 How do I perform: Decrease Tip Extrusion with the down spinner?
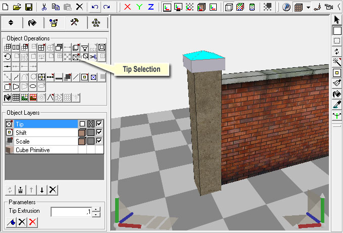click(95, 214)
